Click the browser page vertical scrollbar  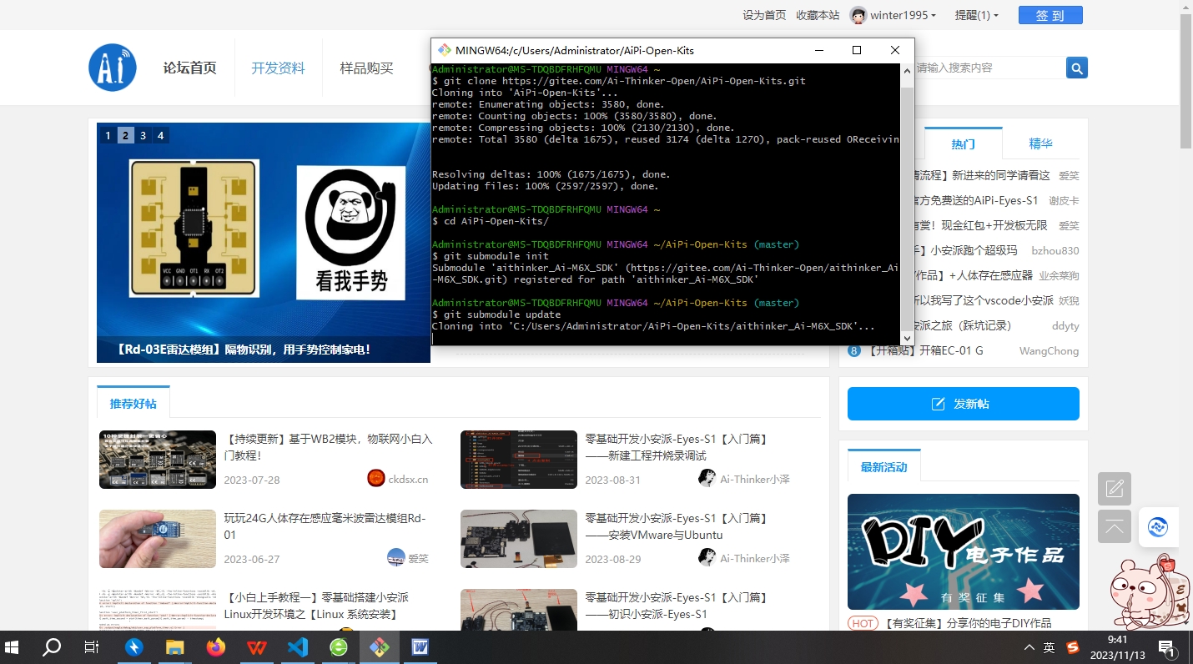[x=1185, y=82]
